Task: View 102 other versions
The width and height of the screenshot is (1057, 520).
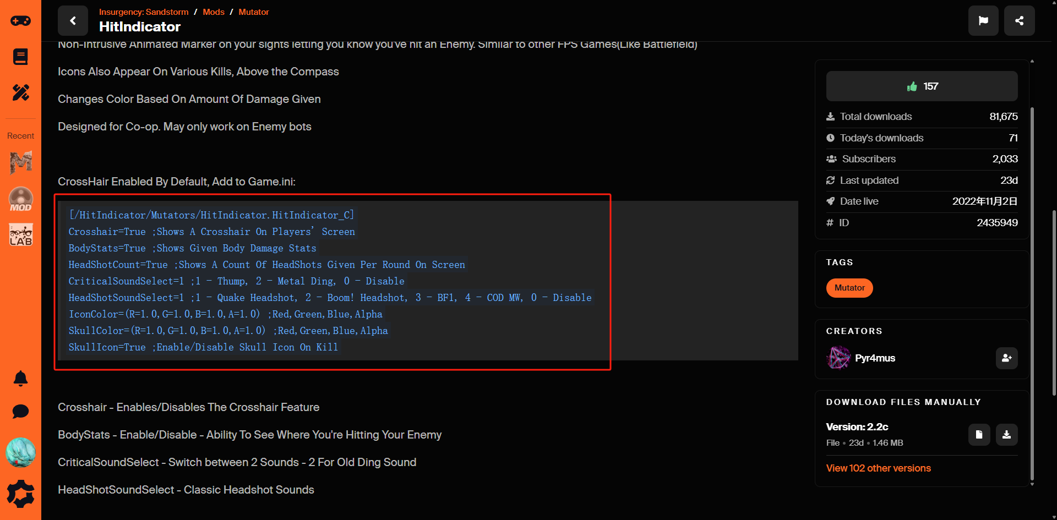Action: pos(879,468)
